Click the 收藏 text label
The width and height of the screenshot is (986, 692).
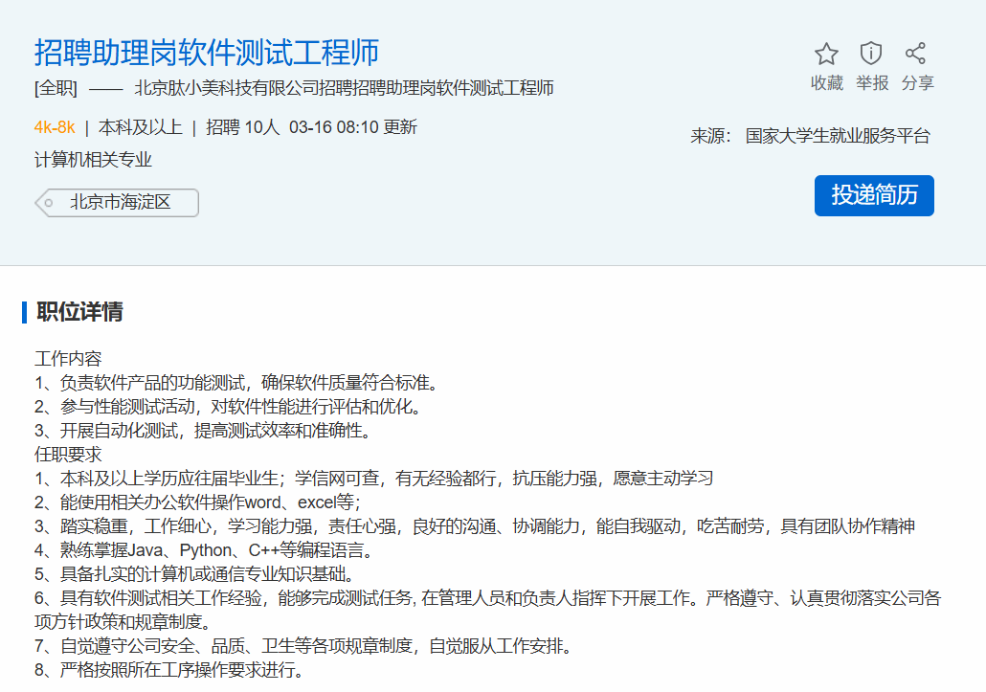tap(827, 83)
